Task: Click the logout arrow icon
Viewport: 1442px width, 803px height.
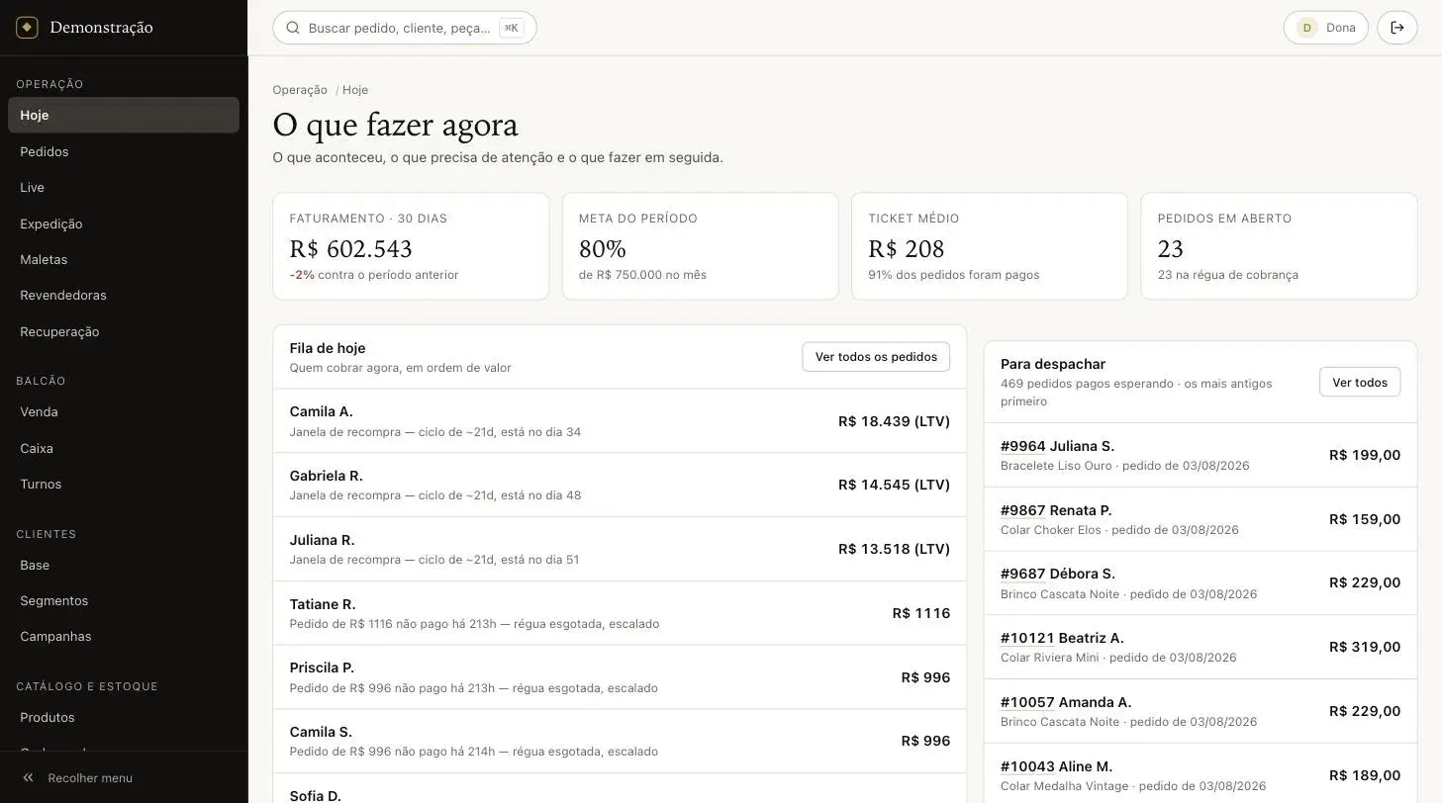Action: (1396, 28)
